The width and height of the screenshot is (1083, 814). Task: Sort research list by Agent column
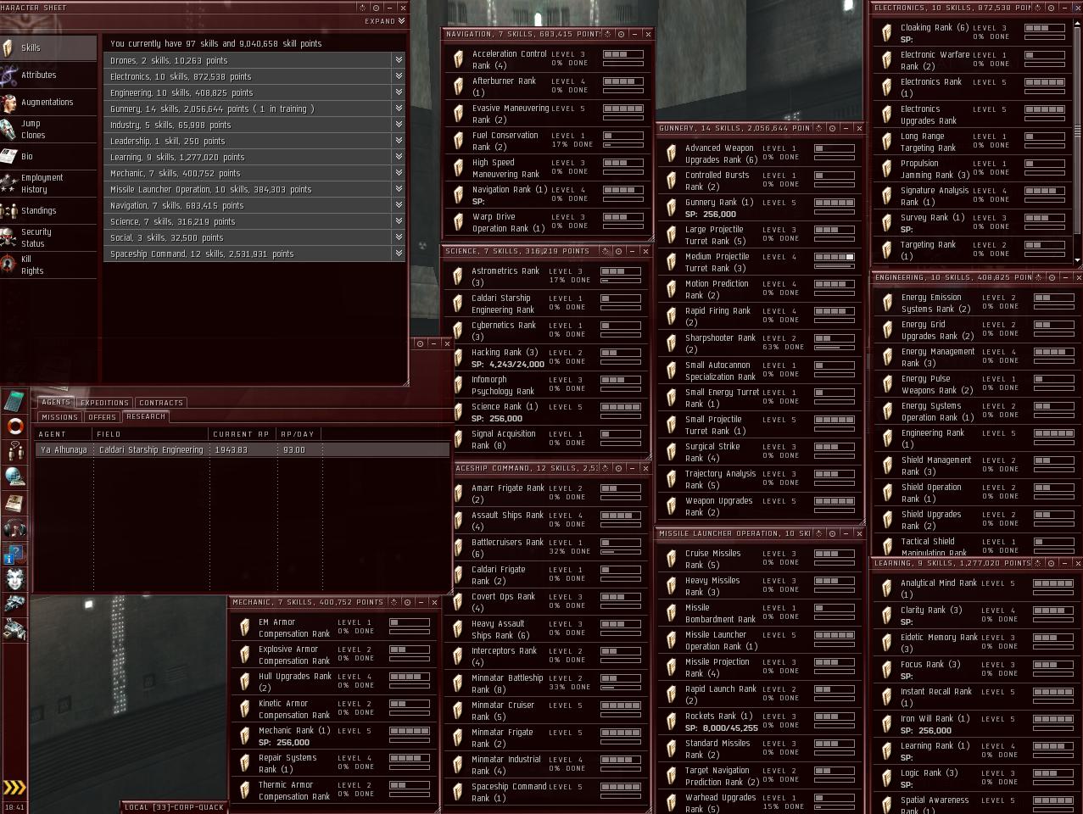(64, 434)
